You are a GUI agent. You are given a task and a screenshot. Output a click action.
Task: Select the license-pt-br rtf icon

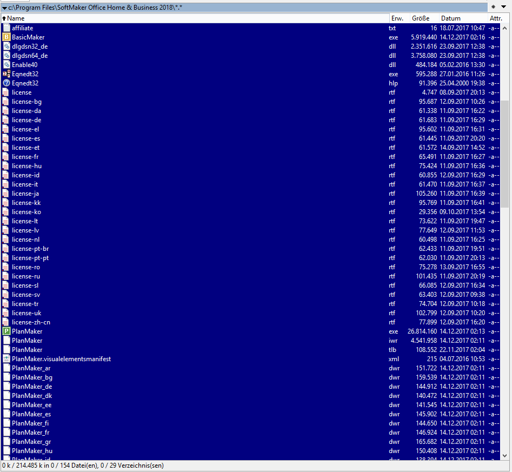pyautogui.click(x=6, y=249)
